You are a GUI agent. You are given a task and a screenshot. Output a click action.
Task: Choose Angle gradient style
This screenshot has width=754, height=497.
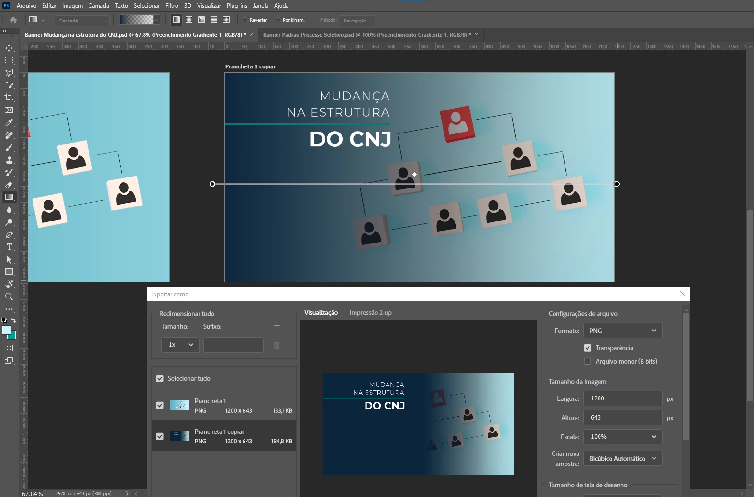[x=201, y=20]
